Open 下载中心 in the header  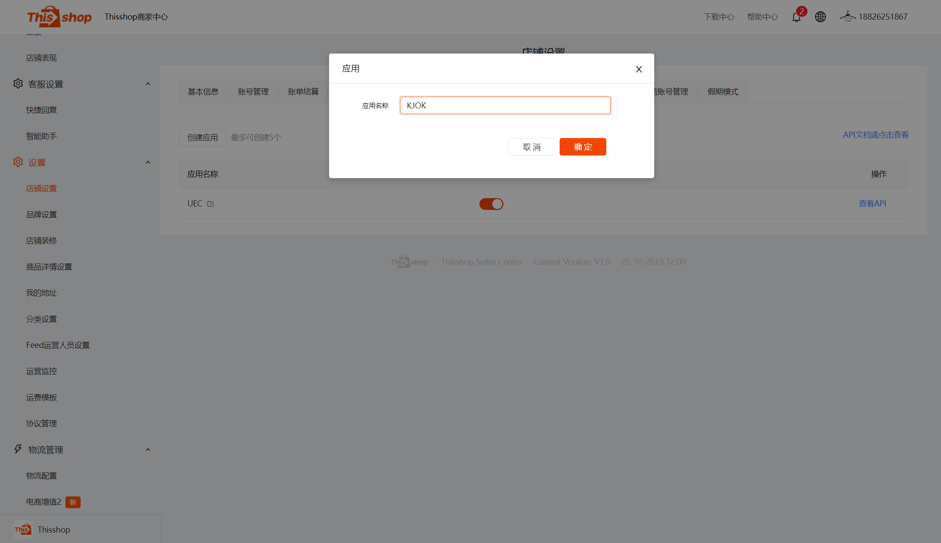point(719,17)
